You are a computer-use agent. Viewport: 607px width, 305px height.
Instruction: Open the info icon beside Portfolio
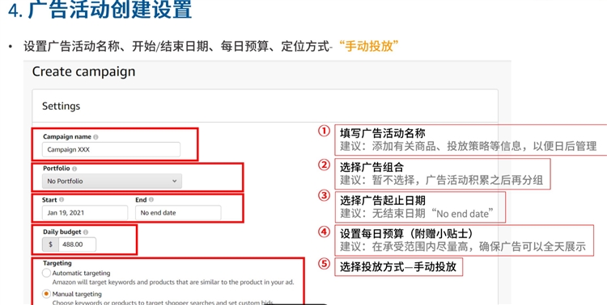(x=74, y=169)
